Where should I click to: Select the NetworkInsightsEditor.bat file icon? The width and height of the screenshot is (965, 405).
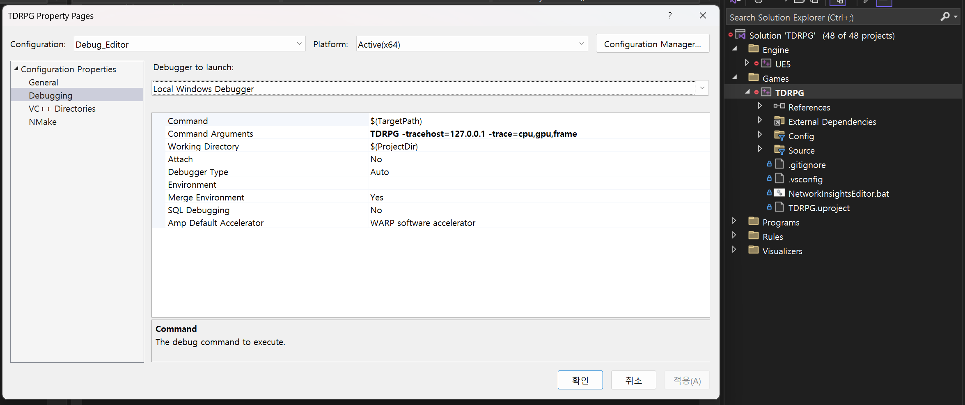779,193
